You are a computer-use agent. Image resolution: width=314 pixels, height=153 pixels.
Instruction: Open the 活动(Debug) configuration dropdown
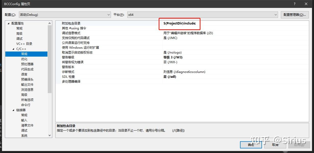tap(109, 15)
